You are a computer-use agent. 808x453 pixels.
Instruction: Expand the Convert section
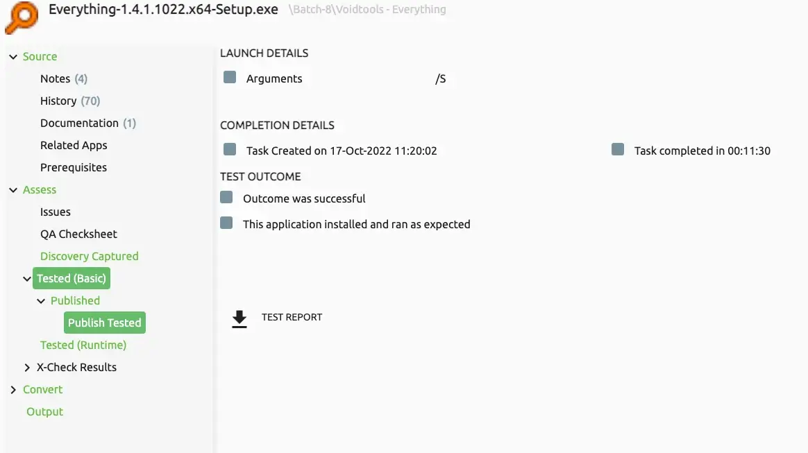(13, 390)
